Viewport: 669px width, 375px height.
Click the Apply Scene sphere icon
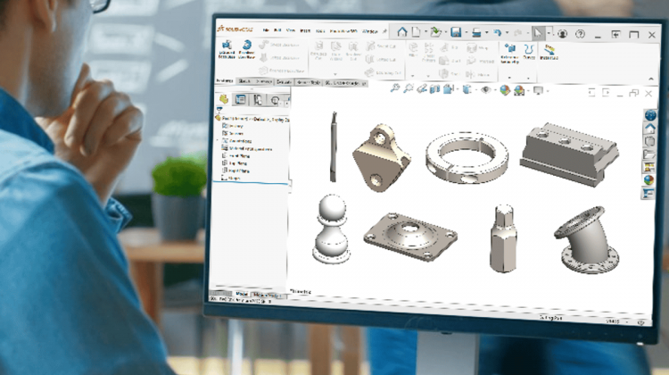pos(519,90)
